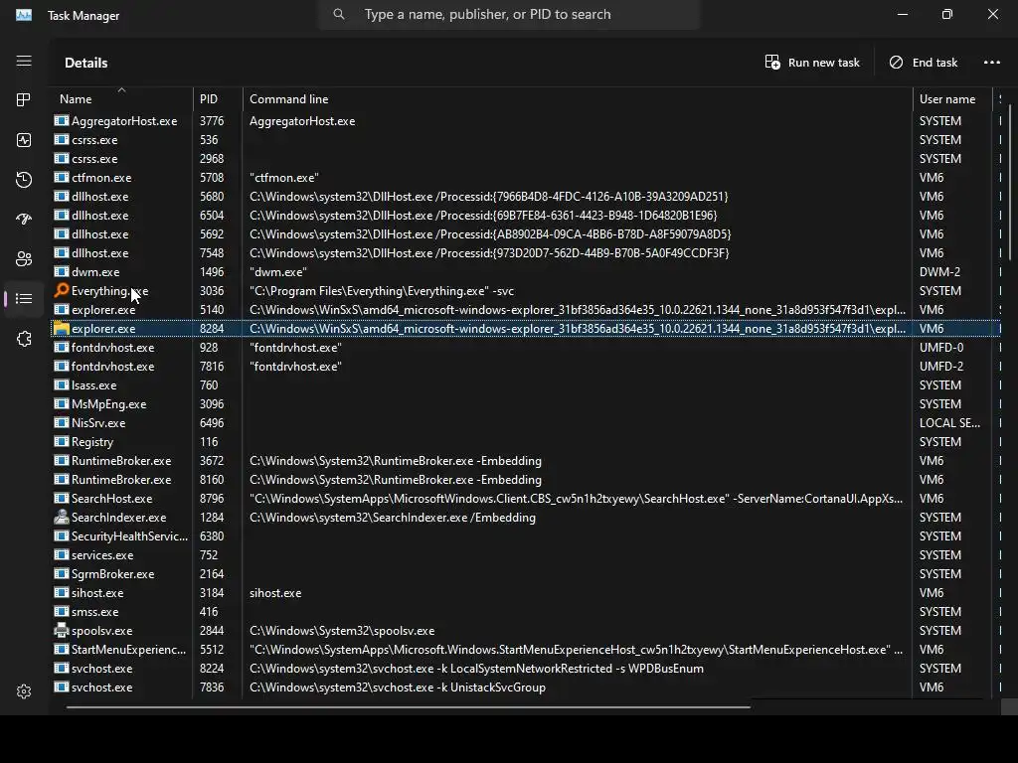Focus the search box for name or PID
The width and height of the screenshot is (1018, 763).
[510, 14]
